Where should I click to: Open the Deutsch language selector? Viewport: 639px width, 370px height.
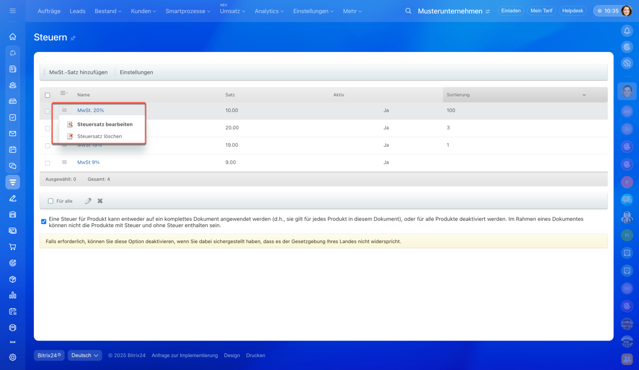(84, 356)
